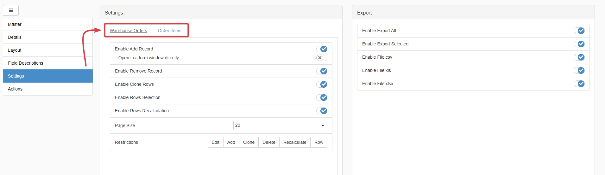Click the Delete restriction button
Image resolution: width=605 pixels, height=175 pixels.
269,142
